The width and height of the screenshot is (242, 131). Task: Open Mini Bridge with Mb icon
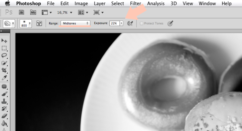click(x=33, y=13)
